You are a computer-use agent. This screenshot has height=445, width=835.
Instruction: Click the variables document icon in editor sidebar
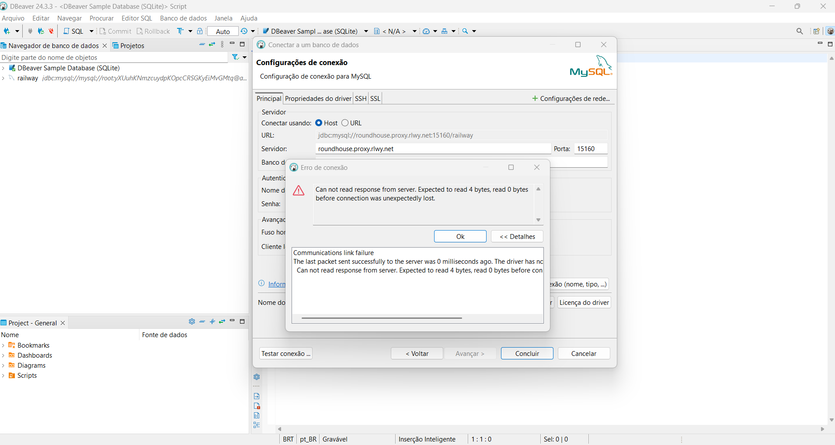[257, 415]
